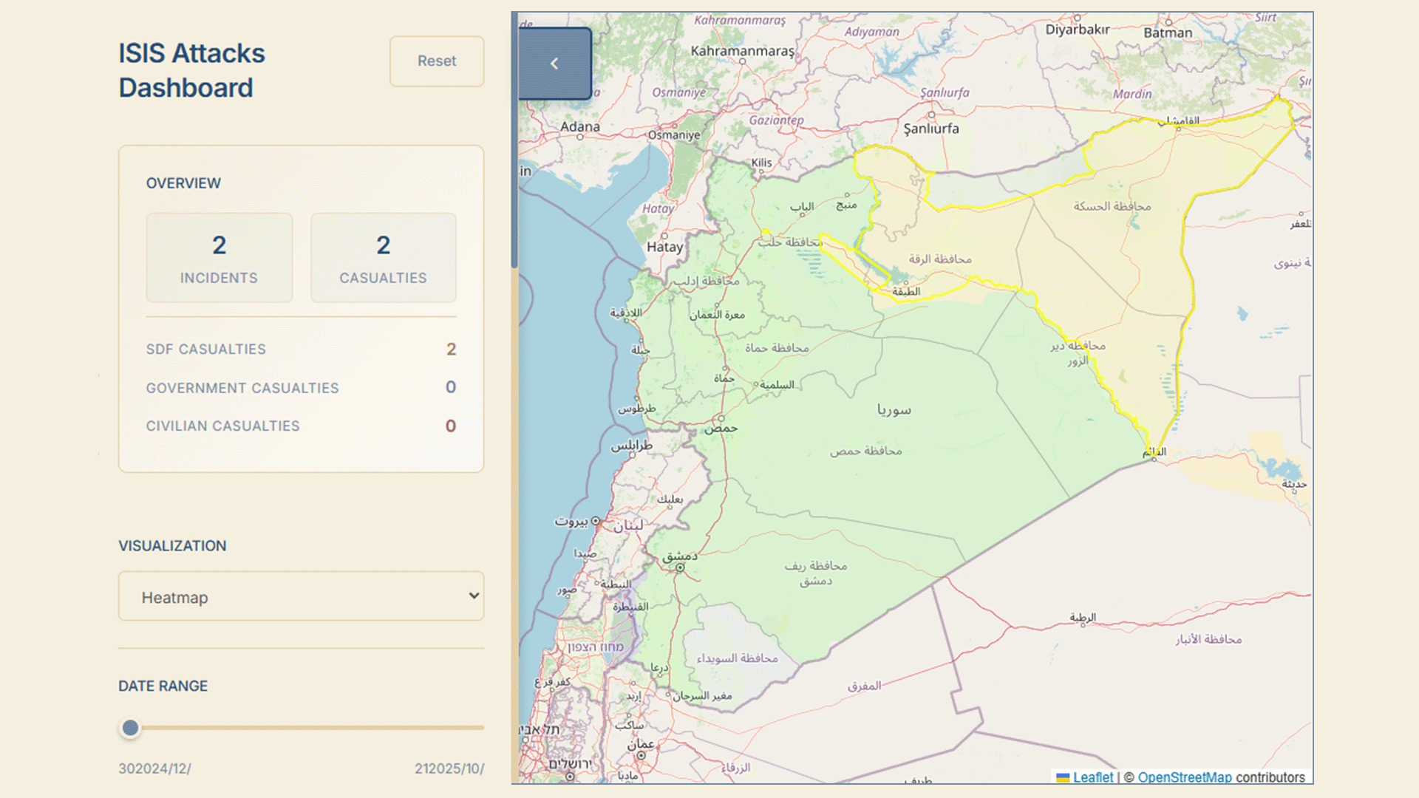Collapse the sidebar with the chevron button
This screenshot has height=798, width=1419.
click(554, 64)
